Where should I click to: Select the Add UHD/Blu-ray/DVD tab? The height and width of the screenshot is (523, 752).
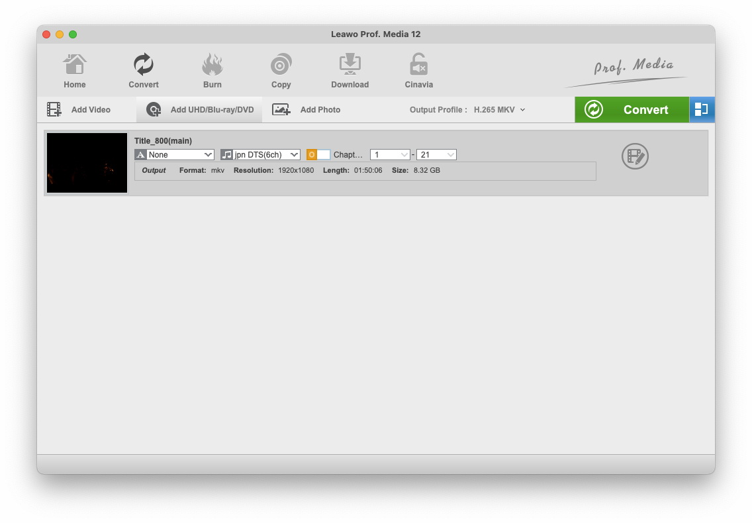(x=200, y=110)
